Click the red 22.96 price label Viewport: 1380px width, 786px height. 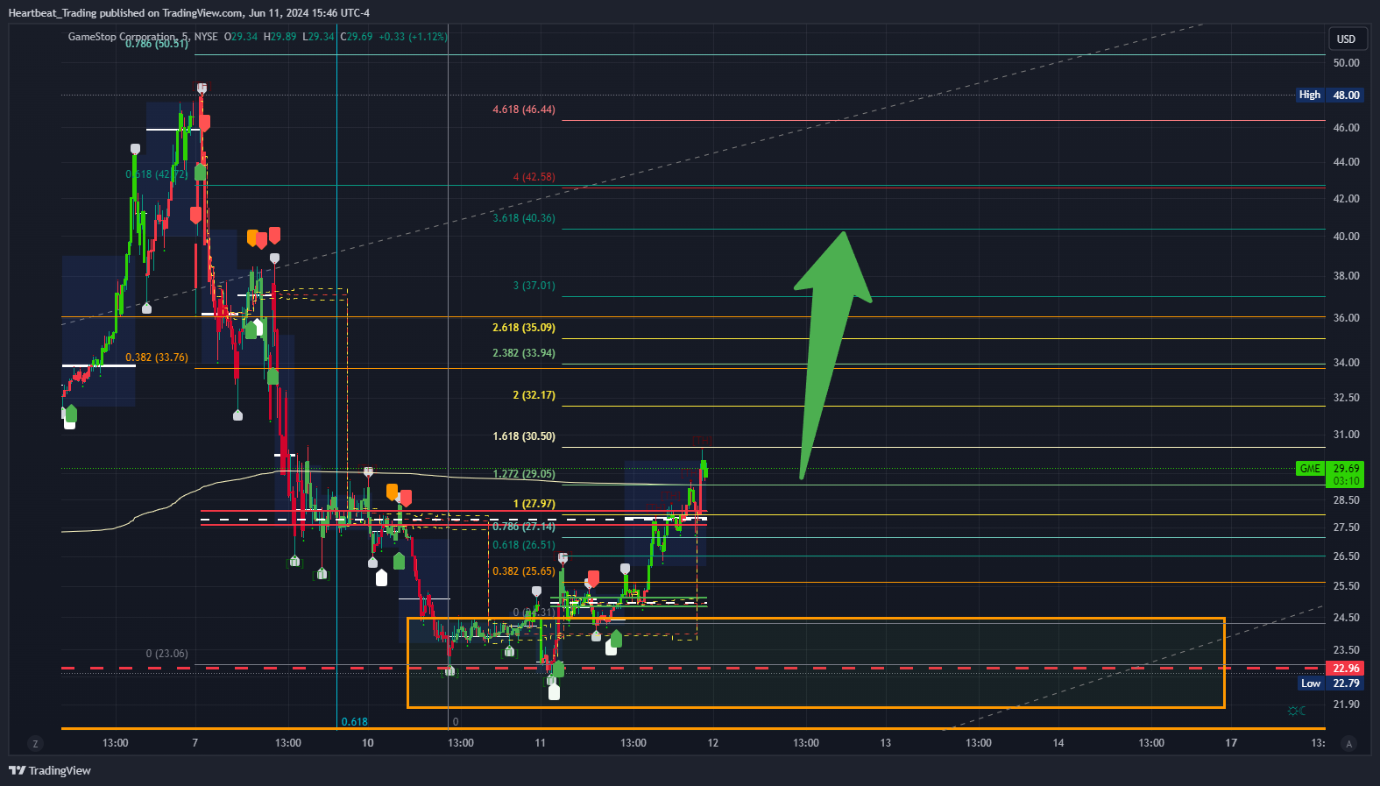pos(1346,669)
